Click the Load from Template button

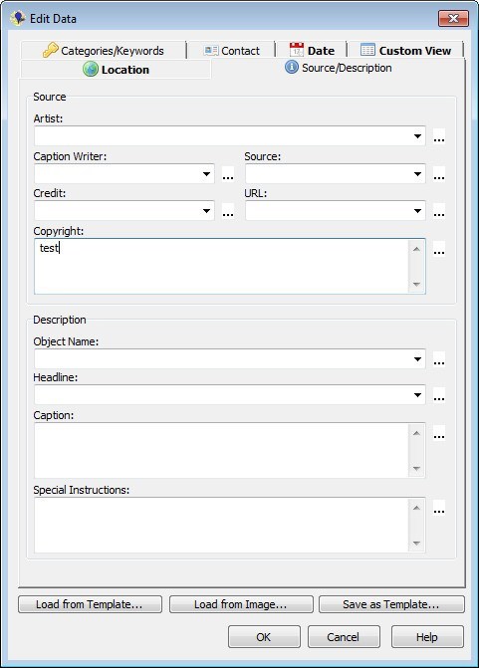90,604
